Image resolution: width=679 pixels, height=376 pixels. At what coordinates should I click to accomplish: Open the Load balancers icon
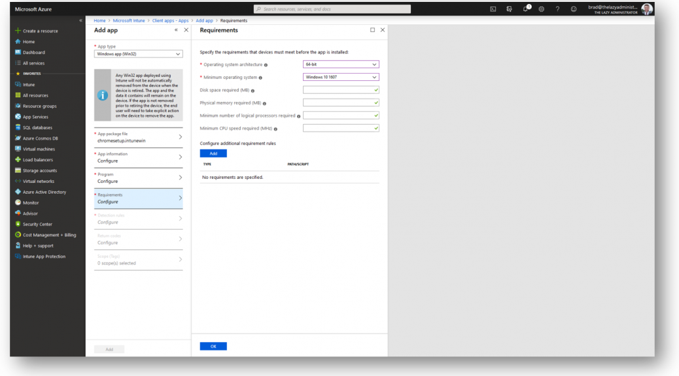click(x=18, y=160)
